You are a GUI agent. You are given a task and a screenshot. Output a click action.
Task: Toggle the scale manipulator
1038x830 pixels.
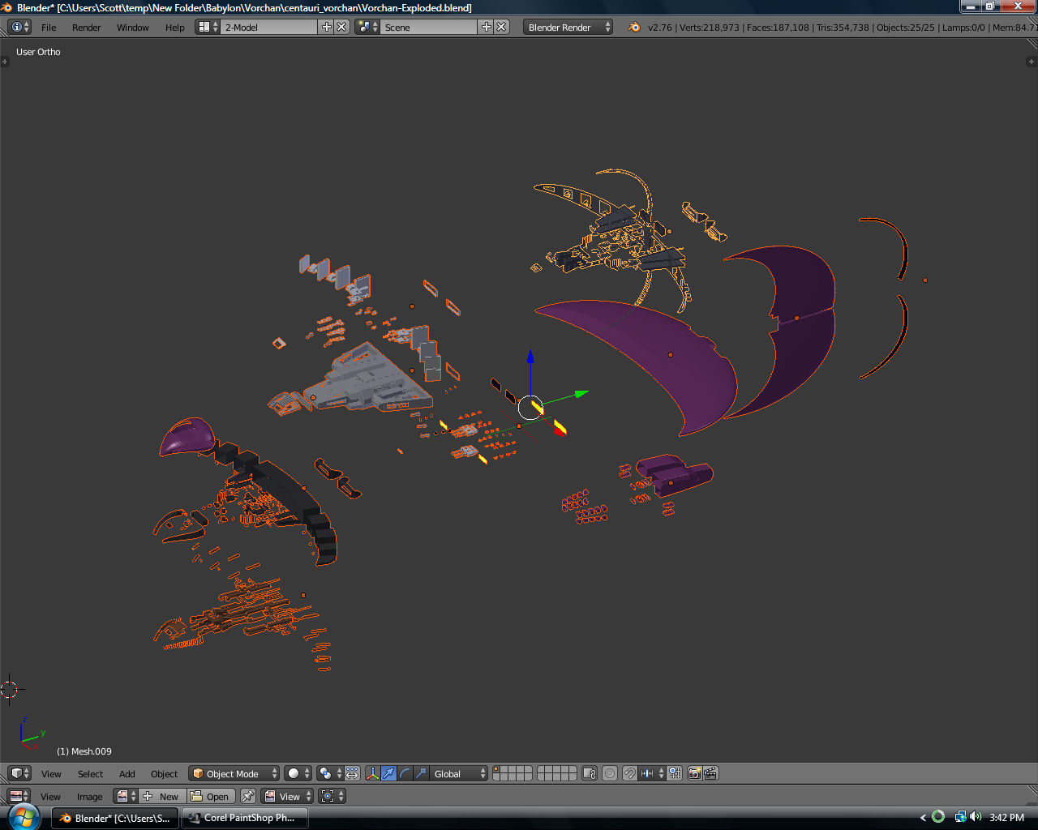click(x=421, y=773)
